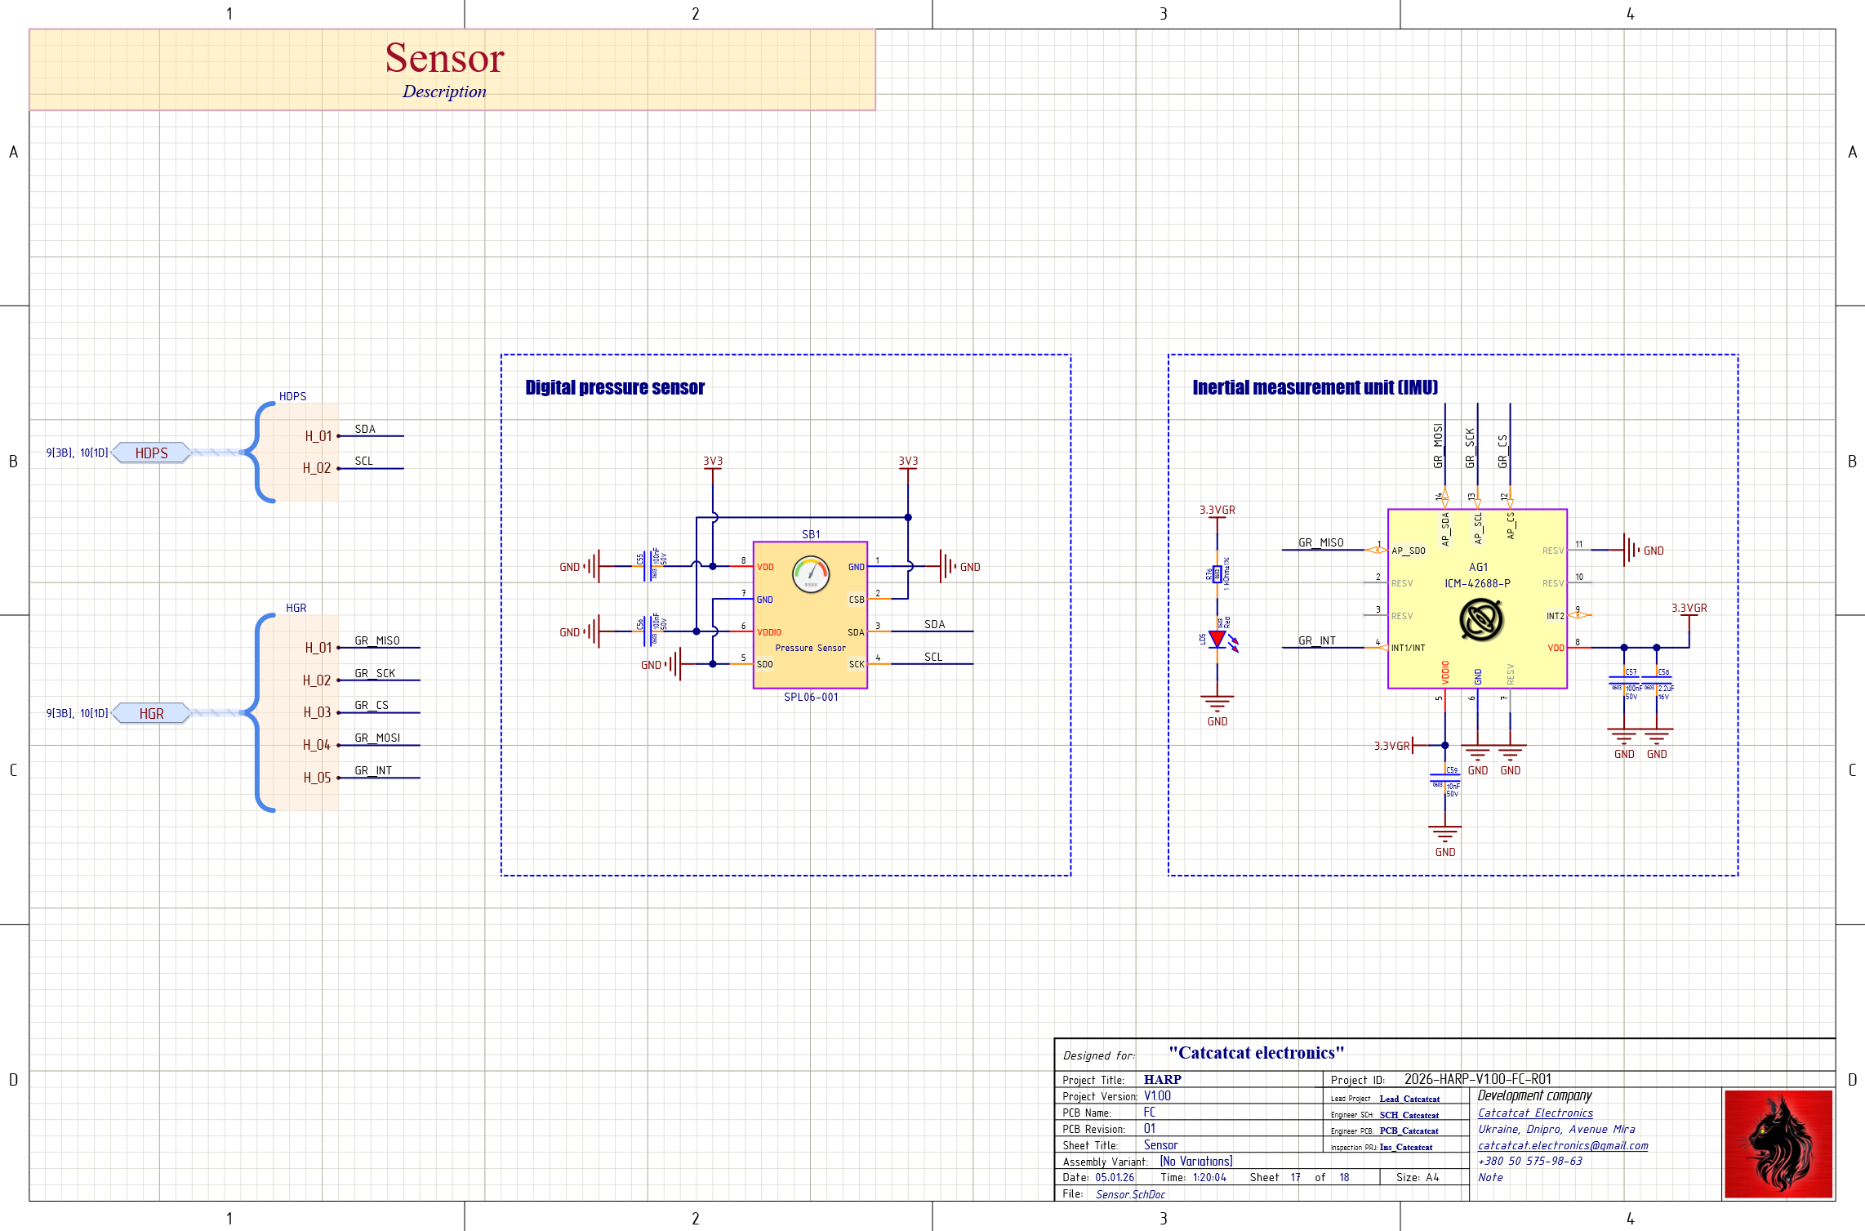
Task: Open the catcatcat.electronics@gmail.com link
Action: coord(1562,1145)
